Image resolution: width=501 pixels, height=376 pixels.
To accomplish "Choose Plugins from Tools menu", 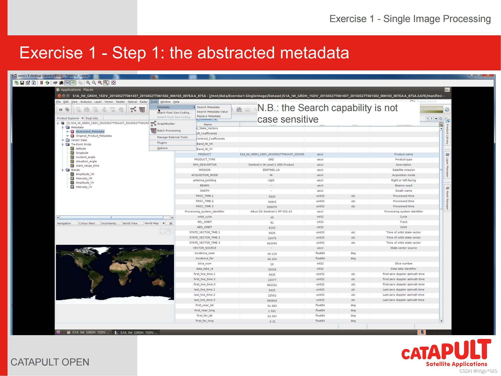I will coord(173,143).
